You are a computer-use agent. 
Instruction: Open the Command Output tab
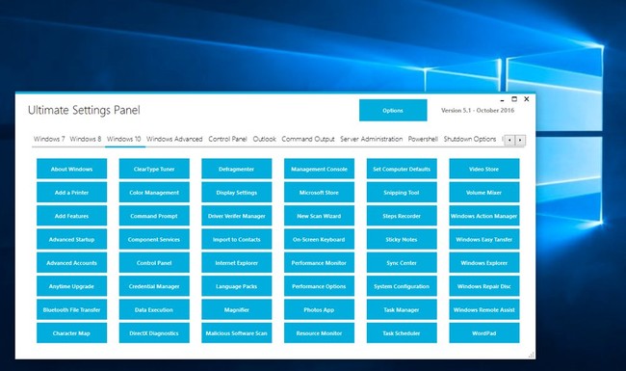[308, 139]
